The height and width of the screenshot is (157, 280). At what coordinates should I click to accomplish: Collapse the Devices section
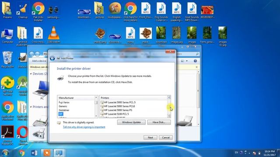pyautogui.click(x=31, y=74)
